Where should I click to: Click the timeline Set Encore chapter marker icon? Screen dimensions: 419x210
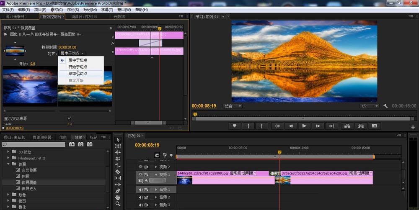pyautogui.click(x=165, y=155)
